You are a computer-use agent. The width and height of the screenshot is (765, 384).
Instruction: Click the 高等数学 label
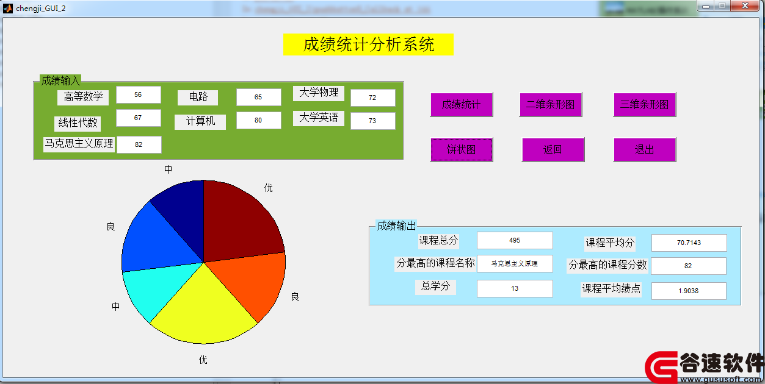pyautogui.click(x=84, y=97)
